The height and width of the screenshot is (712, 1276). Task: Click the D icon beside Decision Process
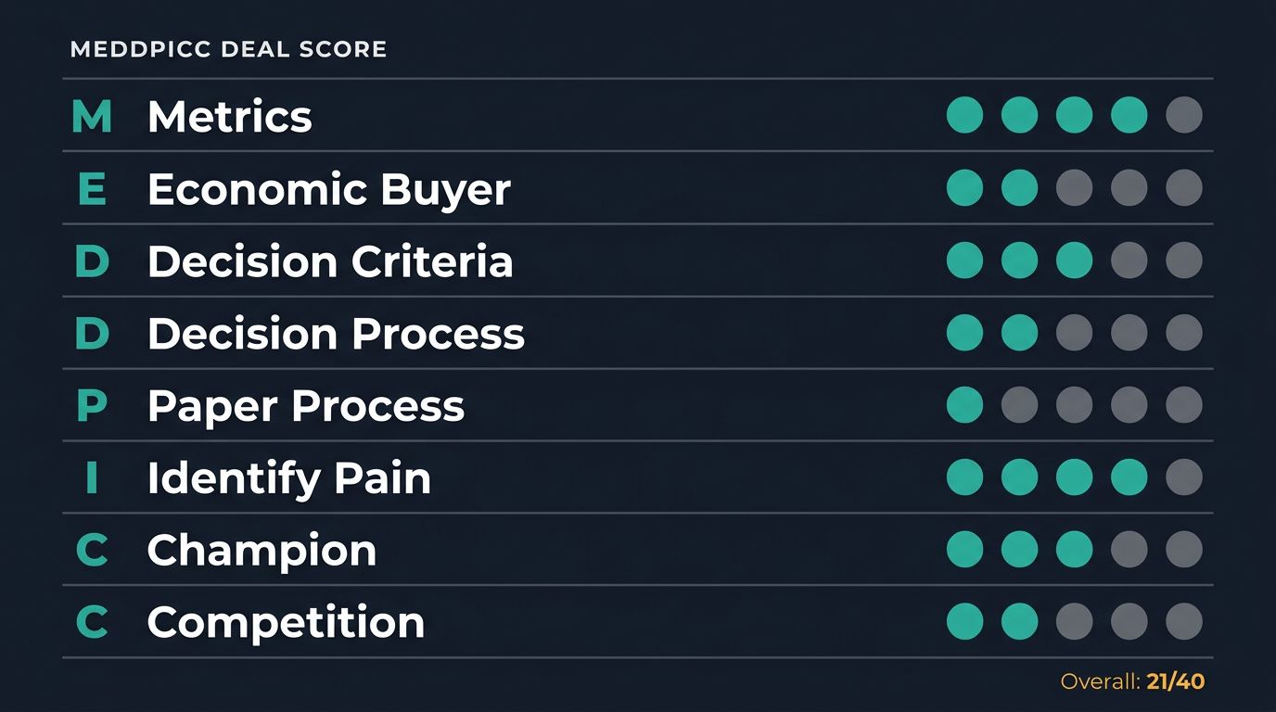click(92, 334)
